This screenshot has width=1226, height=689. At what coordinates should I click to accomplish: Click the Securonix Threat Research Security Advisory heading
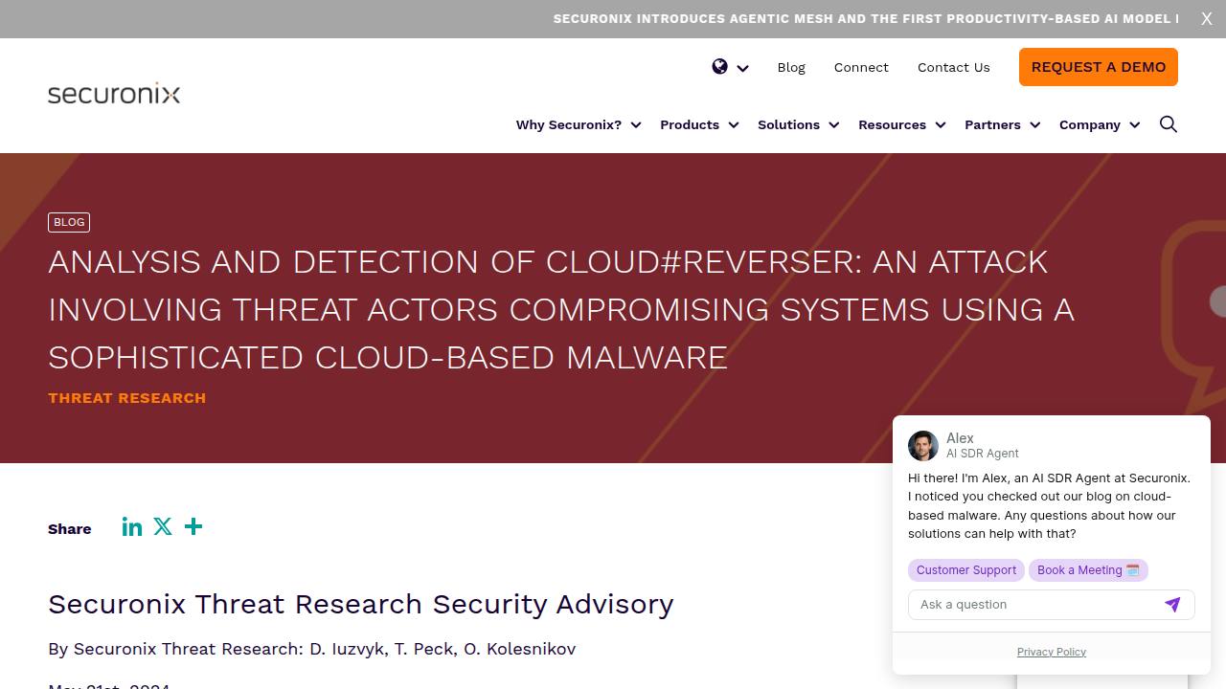tap(361, 604)
